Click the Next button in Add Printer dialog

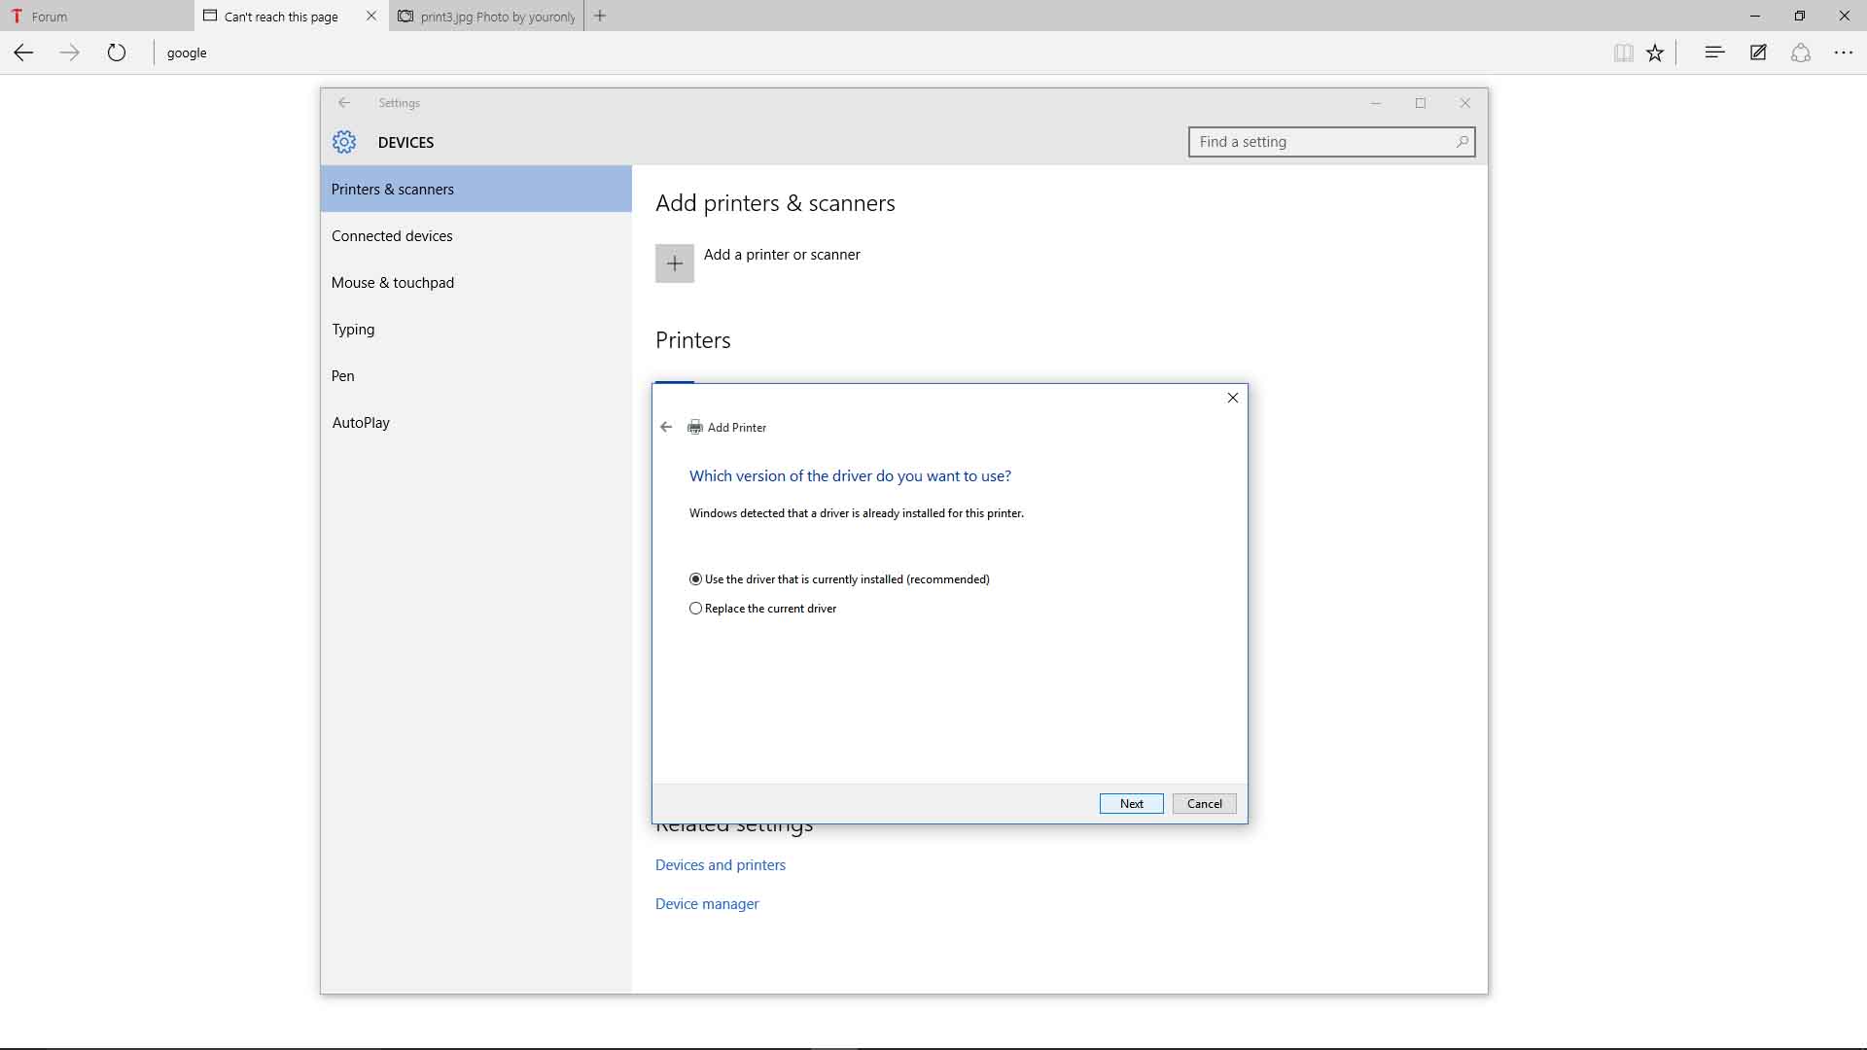[1131, 804]
